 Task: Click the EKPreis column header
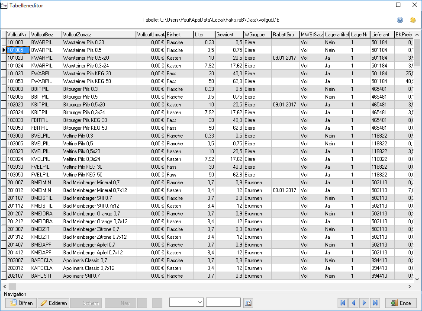point(404,35)
